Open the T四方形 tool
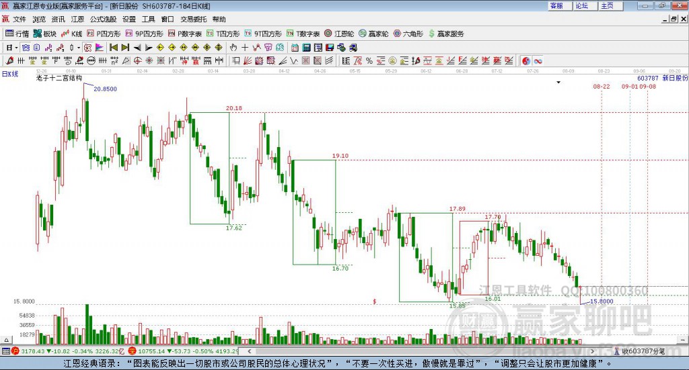Screen dimensions: 689x370 [223, 34]
